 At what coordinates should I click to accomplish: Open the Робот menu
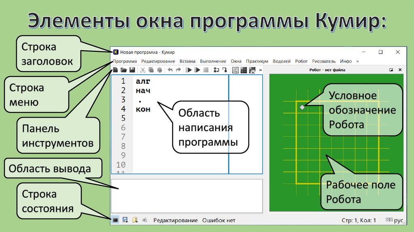click(301, 61)
